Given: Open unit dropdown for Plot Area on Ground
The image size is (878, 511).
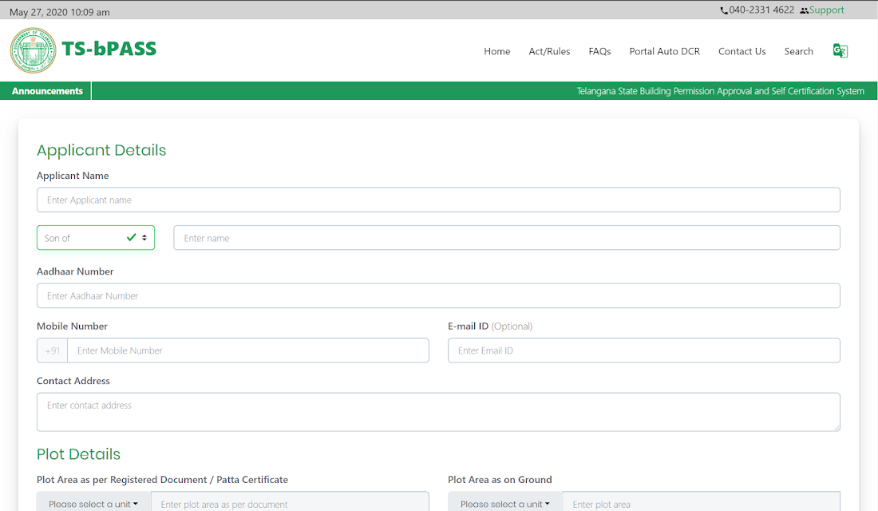Looking at the screenshot, I should pyautogui.click(x=505, y=504).
